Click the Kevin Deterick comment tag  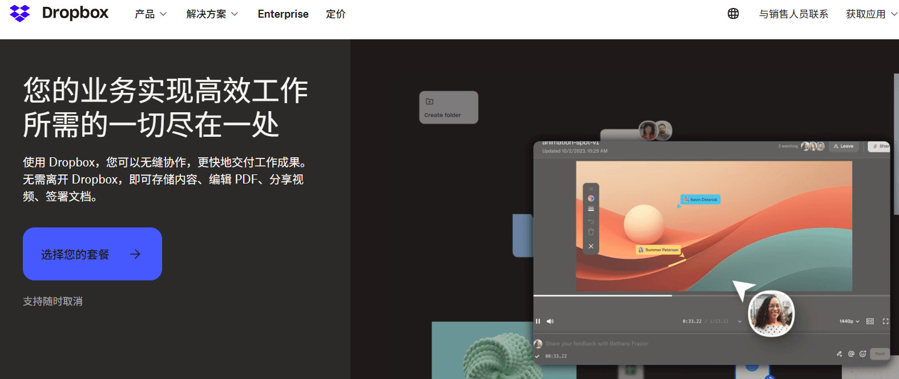(700, 199)
